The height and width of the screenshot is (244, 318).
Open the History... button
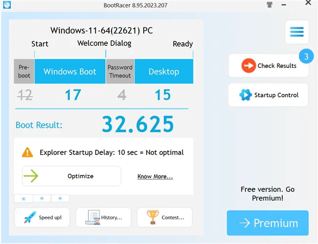pyautogui.click(x=104, y=217)
